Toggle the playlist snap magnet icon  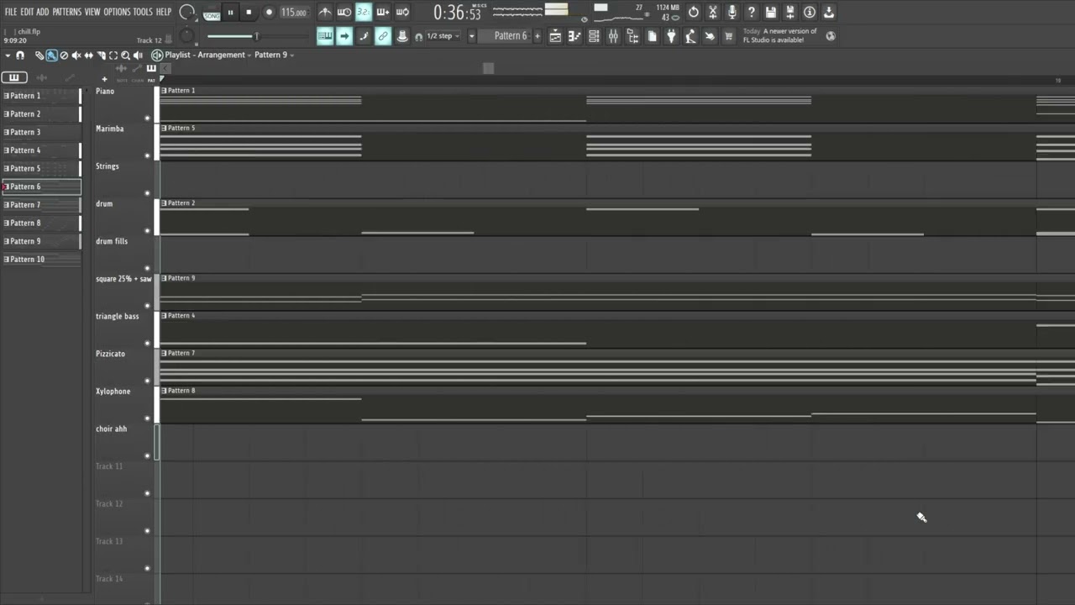coord(20,55)
